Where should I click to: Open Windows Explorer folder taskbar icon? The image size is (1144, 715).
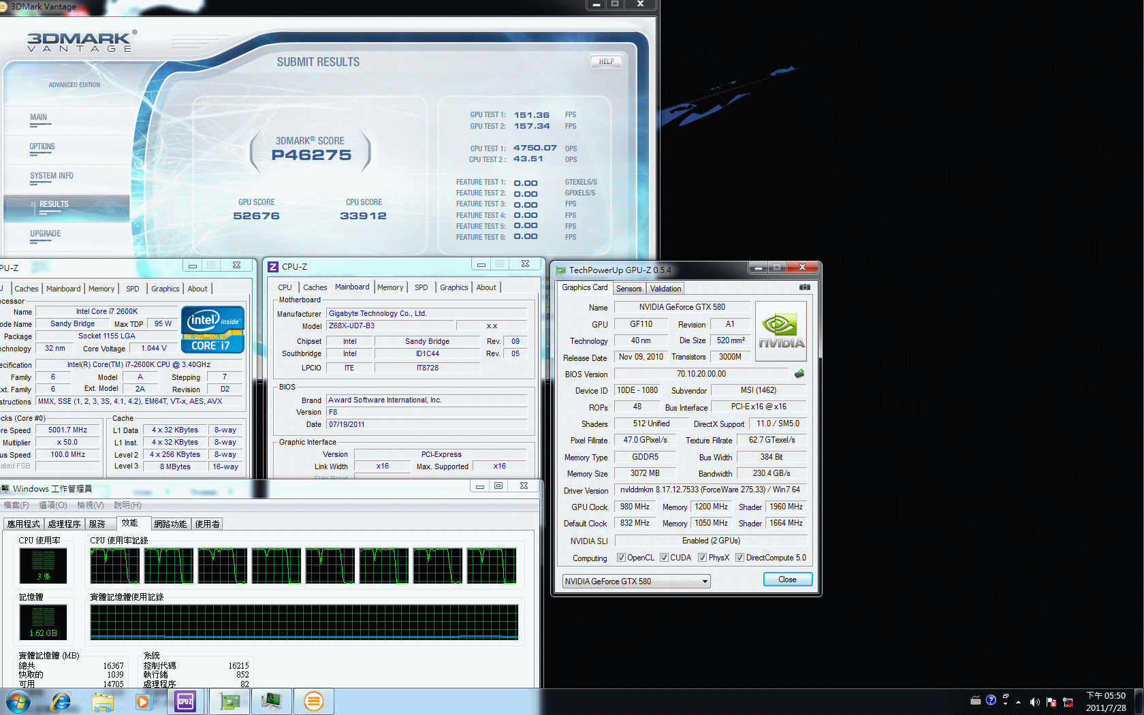(103, 701)
